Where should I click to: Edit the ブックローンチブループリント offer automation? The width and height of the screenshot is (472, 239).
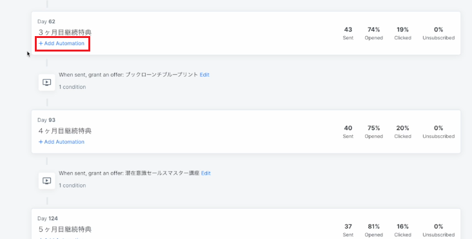[204, 75]
